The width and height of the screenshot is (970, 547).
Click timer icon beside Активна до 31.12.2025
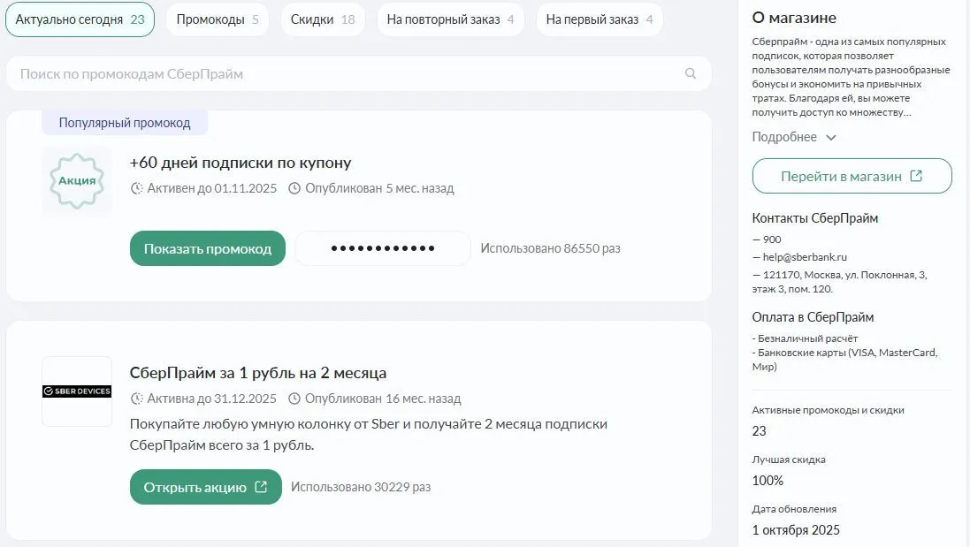(136, 399)
